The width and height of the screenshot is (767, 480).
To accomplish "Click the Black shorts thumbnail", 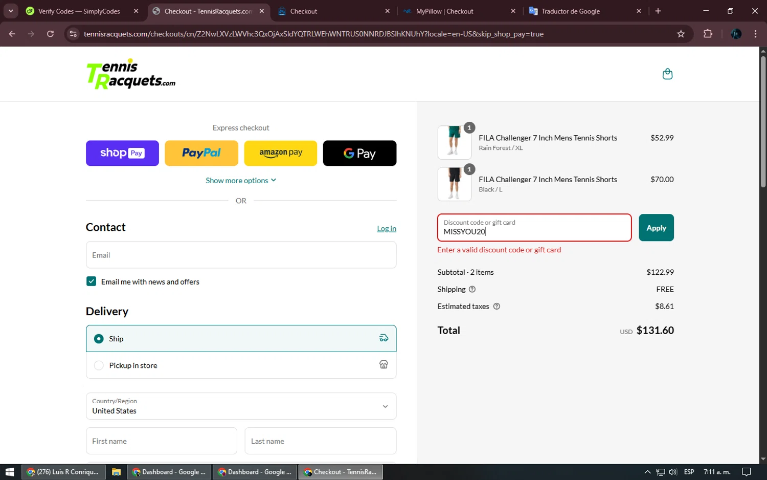I will tap(455, 184).
